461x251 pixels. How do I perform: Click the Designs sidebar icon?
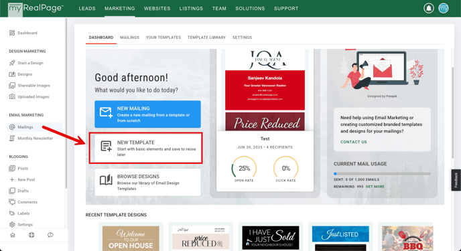click(x=12, y=74)
